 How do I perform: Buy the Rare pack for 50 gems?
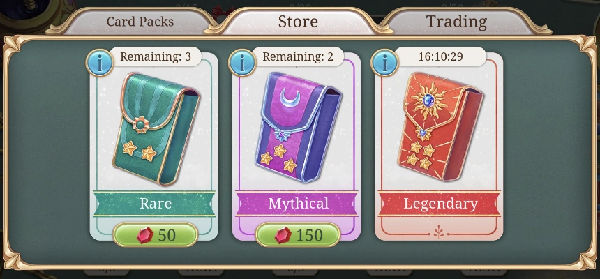(x=156, y=235)
